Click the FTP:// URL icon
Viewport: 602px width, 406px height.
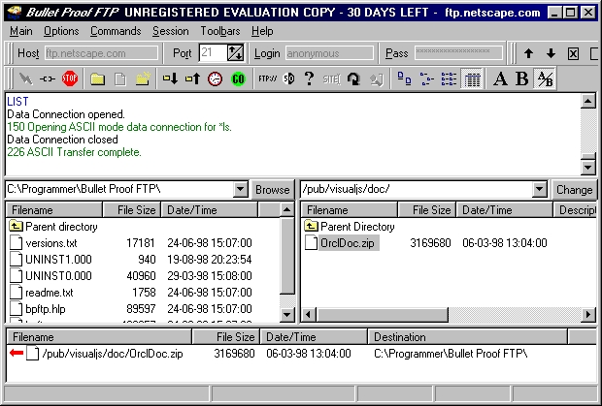(x=267, y=78)
